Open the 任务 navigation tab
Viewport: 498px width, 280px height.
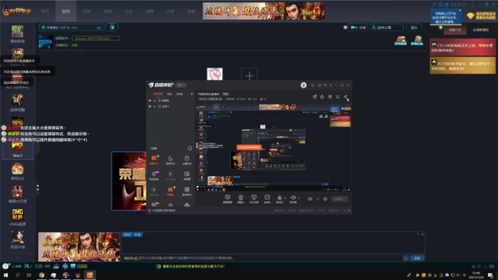tap(170, 11)
